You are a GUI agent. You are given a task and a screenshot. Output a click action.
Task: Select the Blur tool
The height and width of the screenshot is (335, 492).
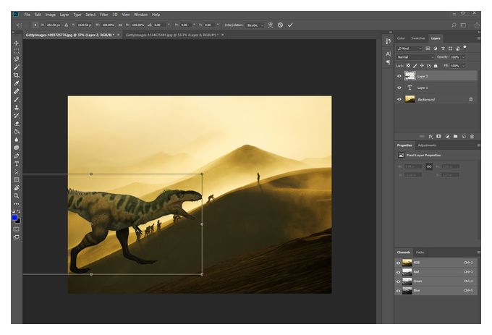coord(17,140)
